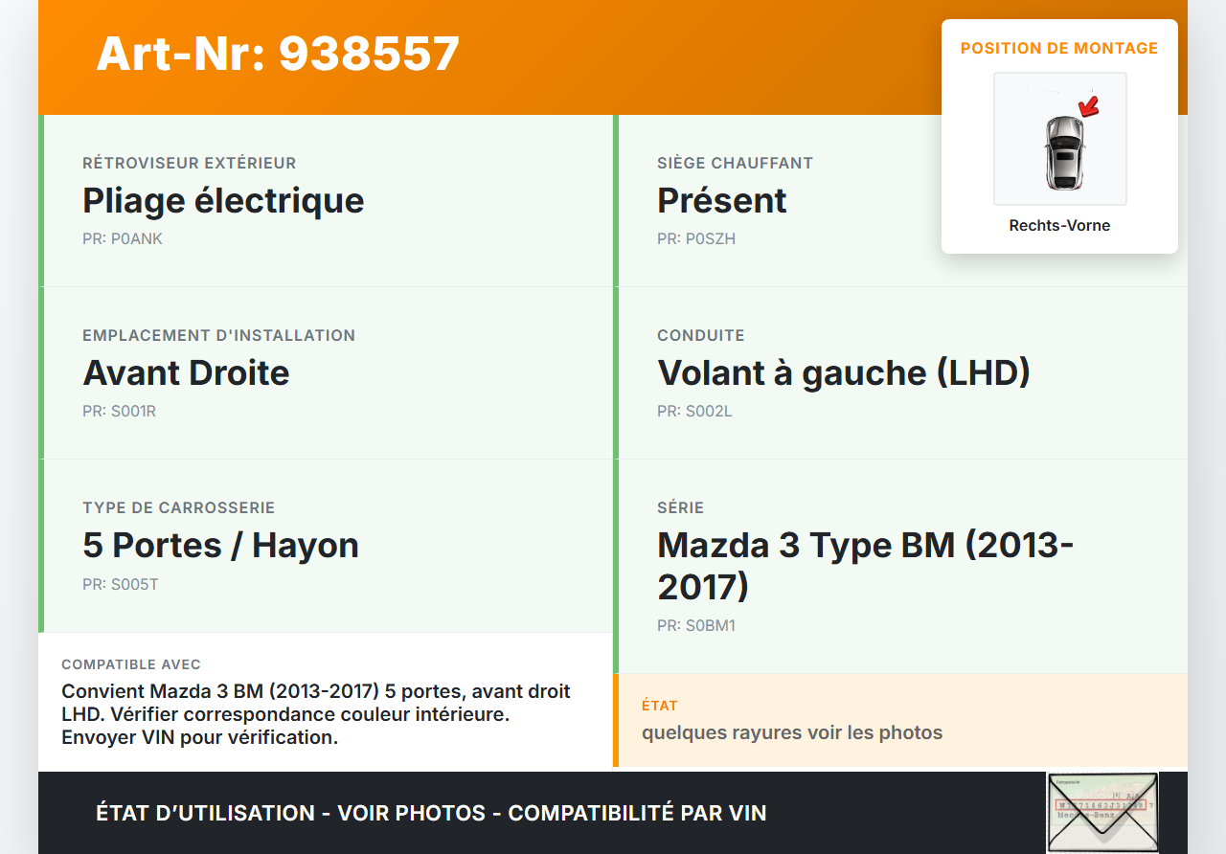1226x854 pixels.
Task: Click the PR: P0ANK code
Action: point(123,239)
